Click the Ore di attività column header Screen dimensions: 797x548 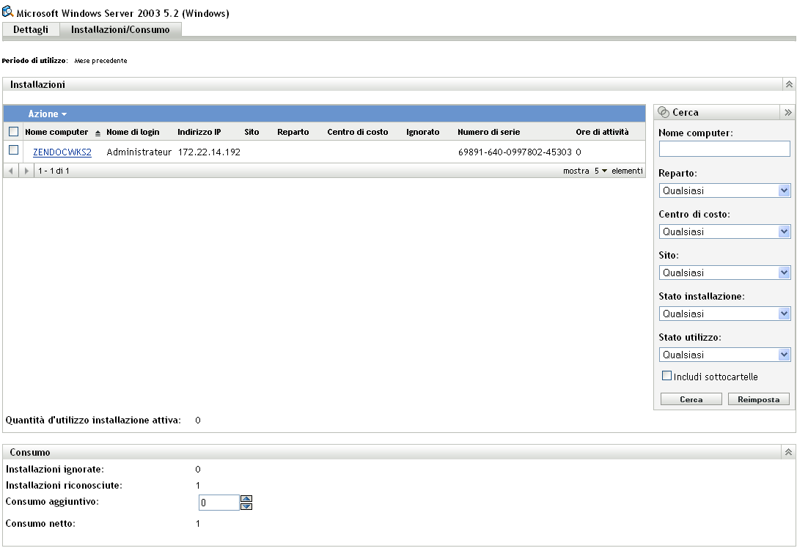(x=602, y=132)
